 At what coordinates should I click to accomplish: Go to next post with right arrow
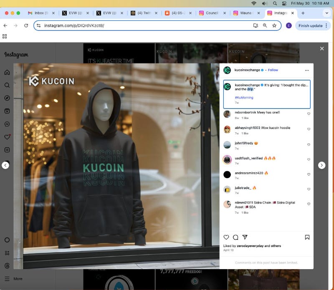321,165
